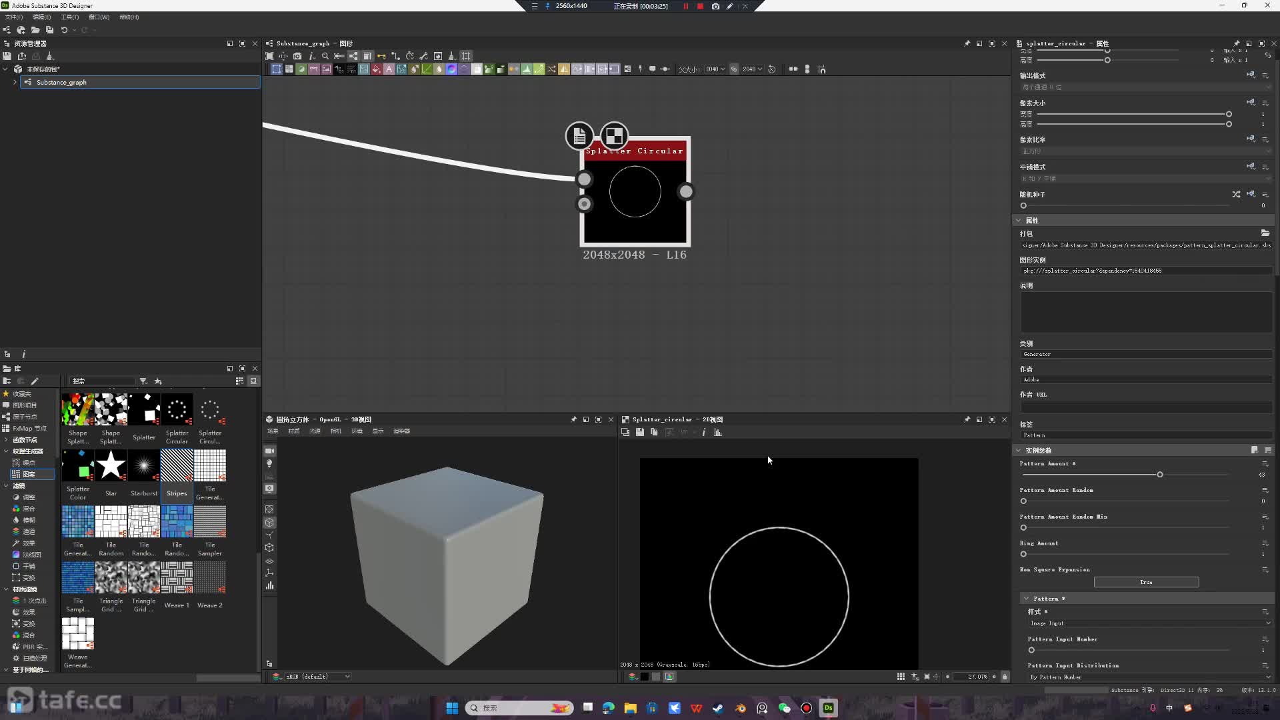This screenshot has width=1280, height=720.
Task: Adjust the Pattern Amount Random slider handle
Action: click(x=1023, y=501)
